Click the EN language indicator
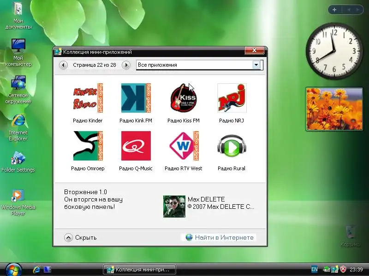 [x=314, y=270]
